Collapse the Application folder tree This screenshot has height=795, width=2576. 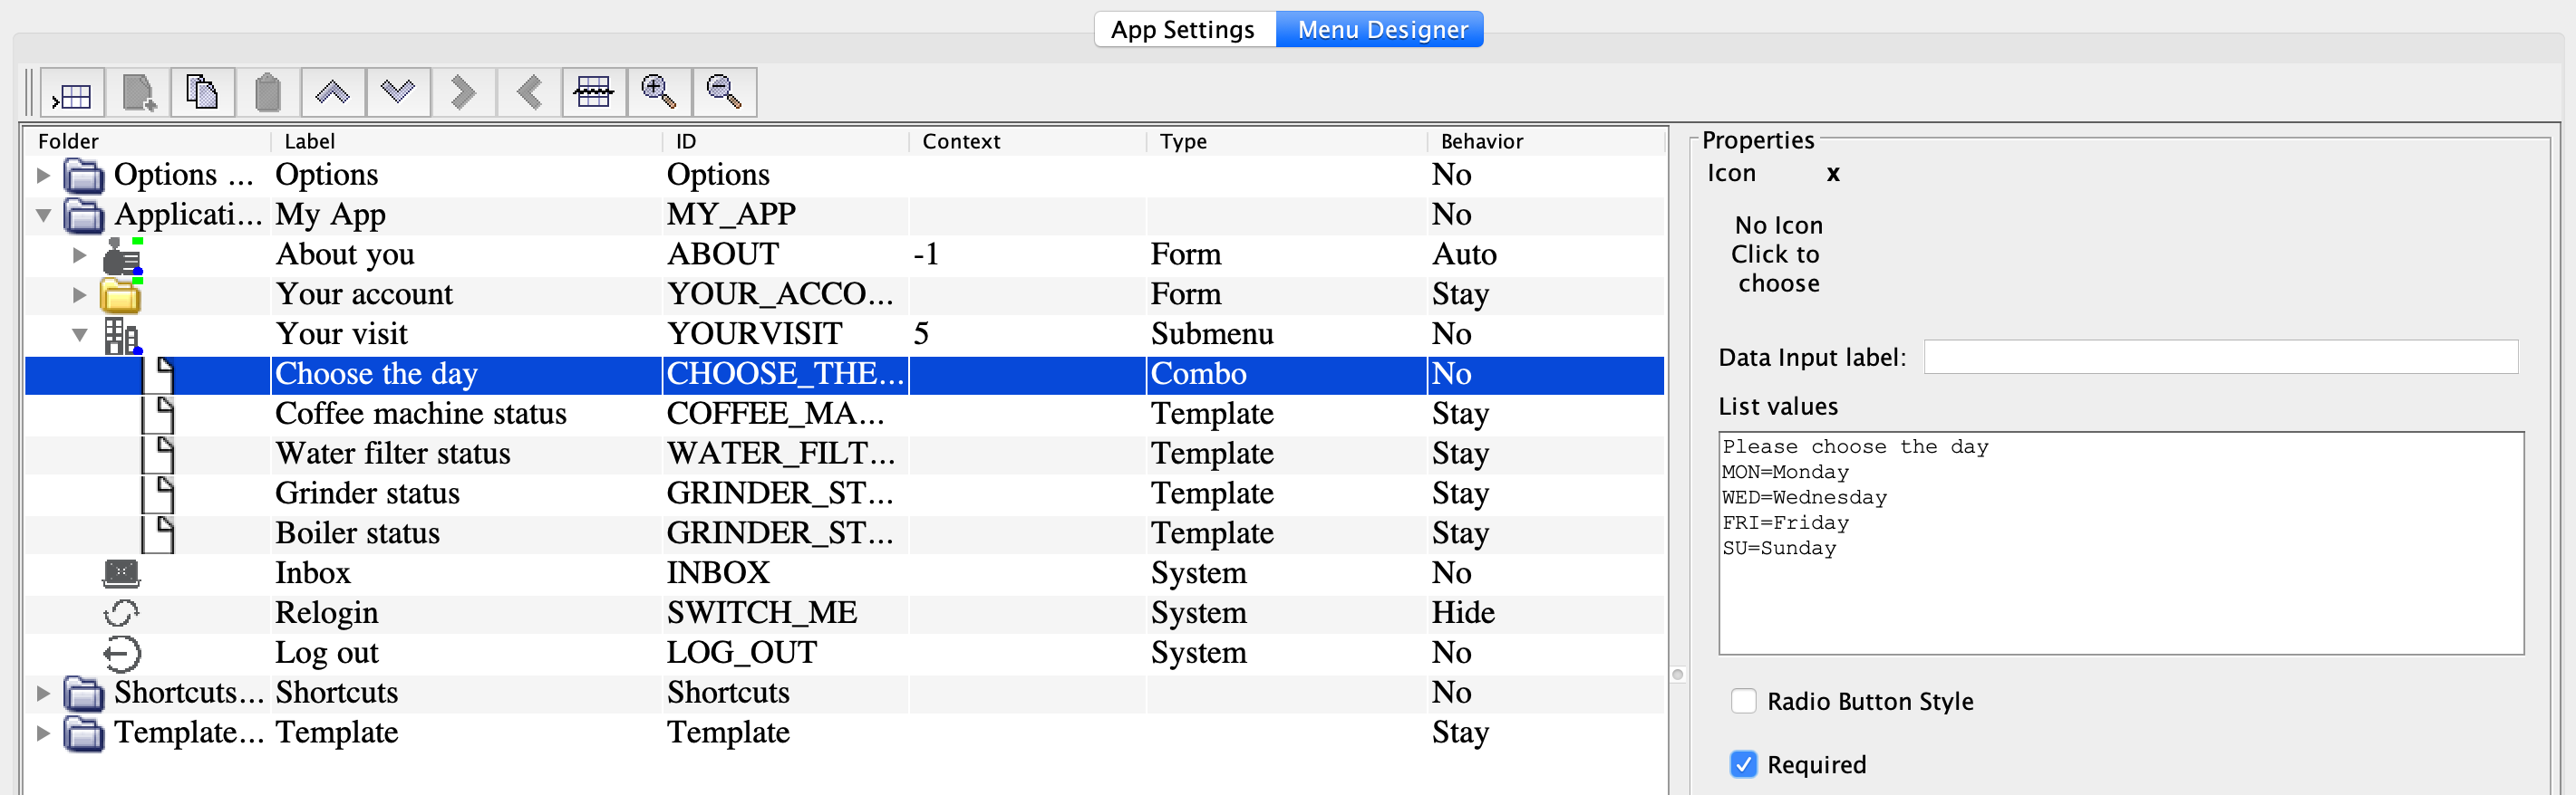tap(43, 215)
